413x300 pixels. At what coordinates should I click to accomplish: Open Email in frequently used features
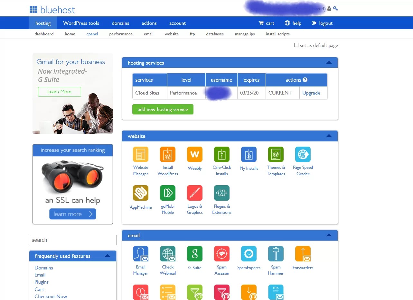[40, 275]
